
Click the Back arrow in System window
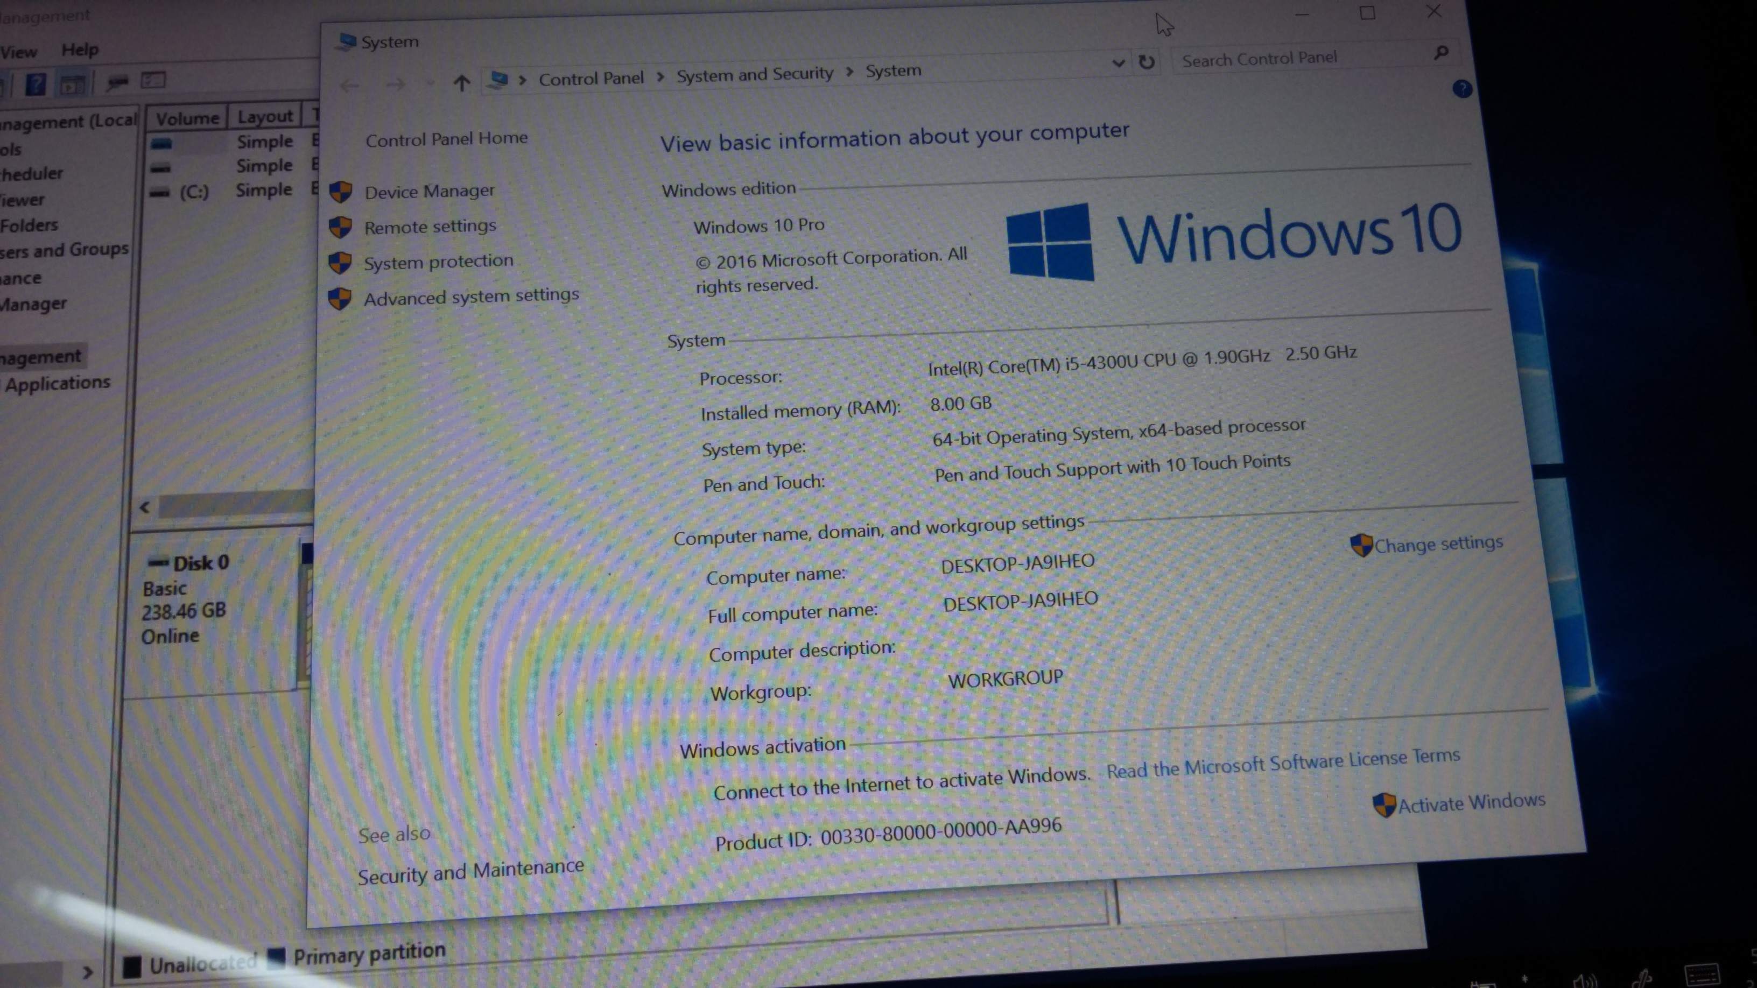coord(350,86)
